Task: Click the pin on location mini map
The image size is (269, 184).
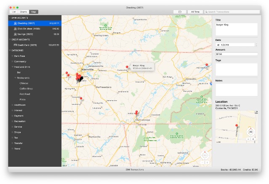Action: pos(237,125)
